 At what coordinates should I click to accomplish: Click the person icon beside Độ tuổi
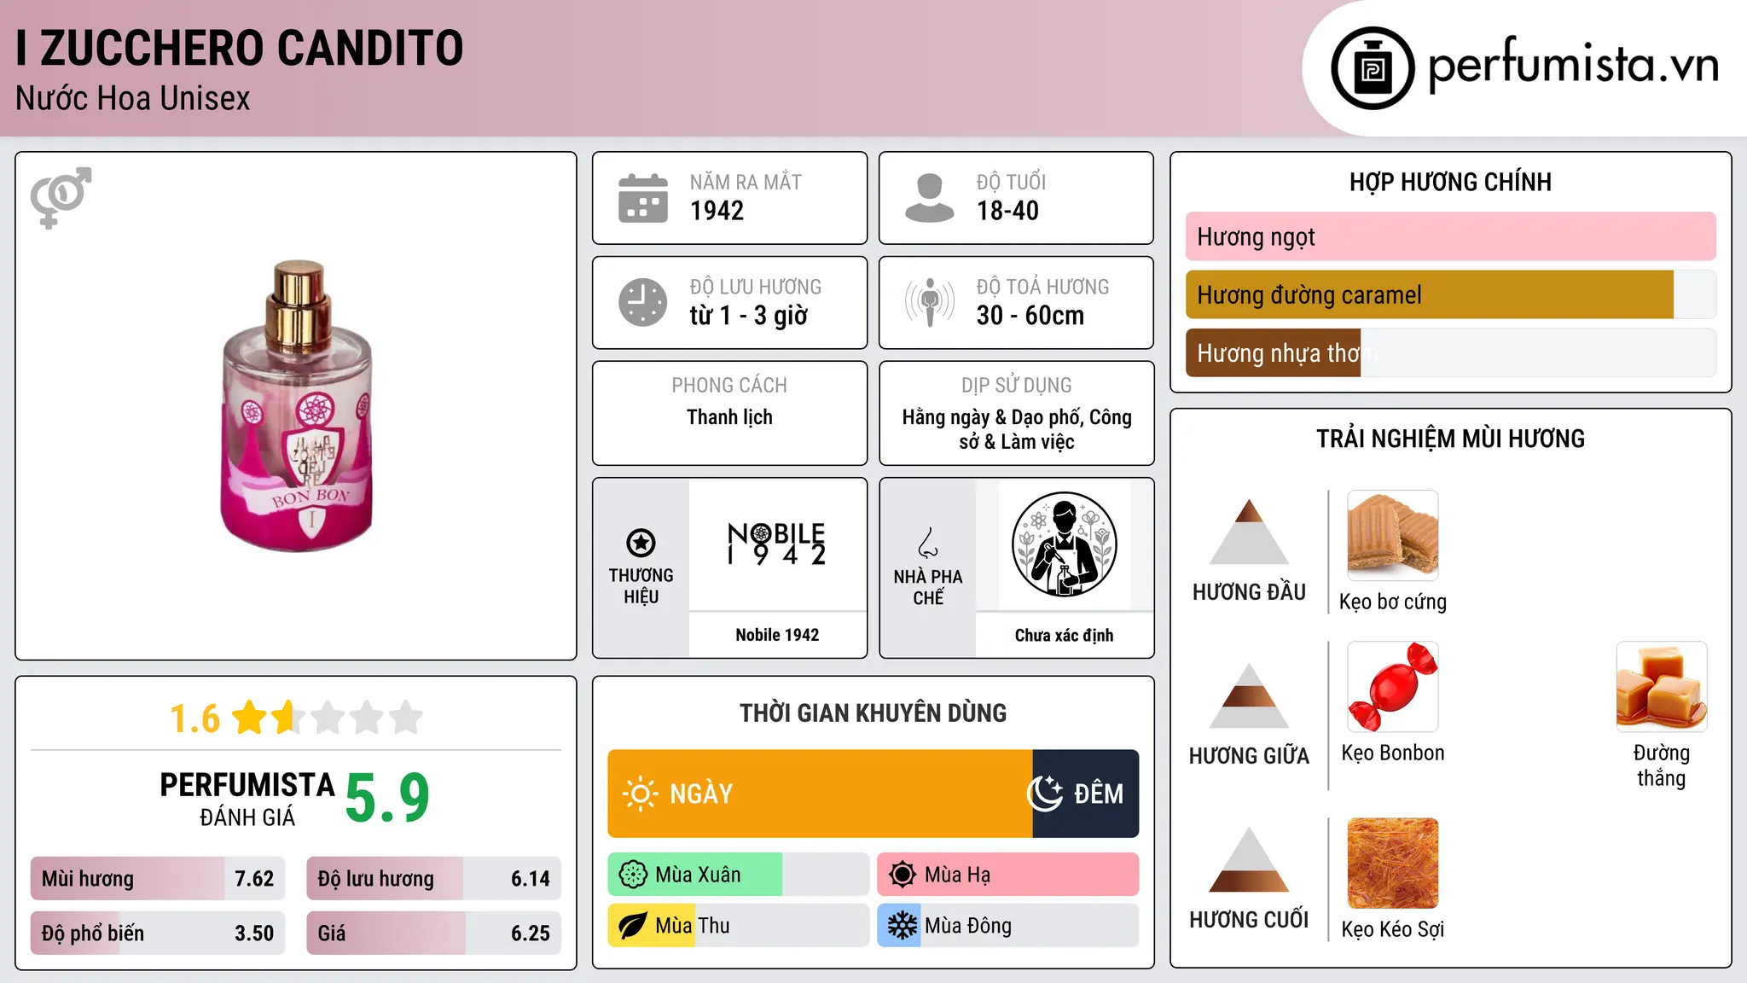click(x=929, y=198)
